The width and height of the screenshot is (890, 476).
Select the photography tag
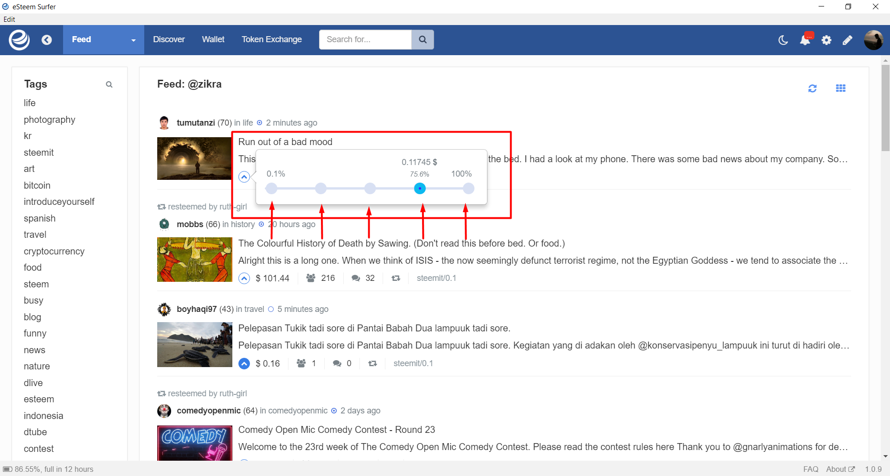[50, 120]
